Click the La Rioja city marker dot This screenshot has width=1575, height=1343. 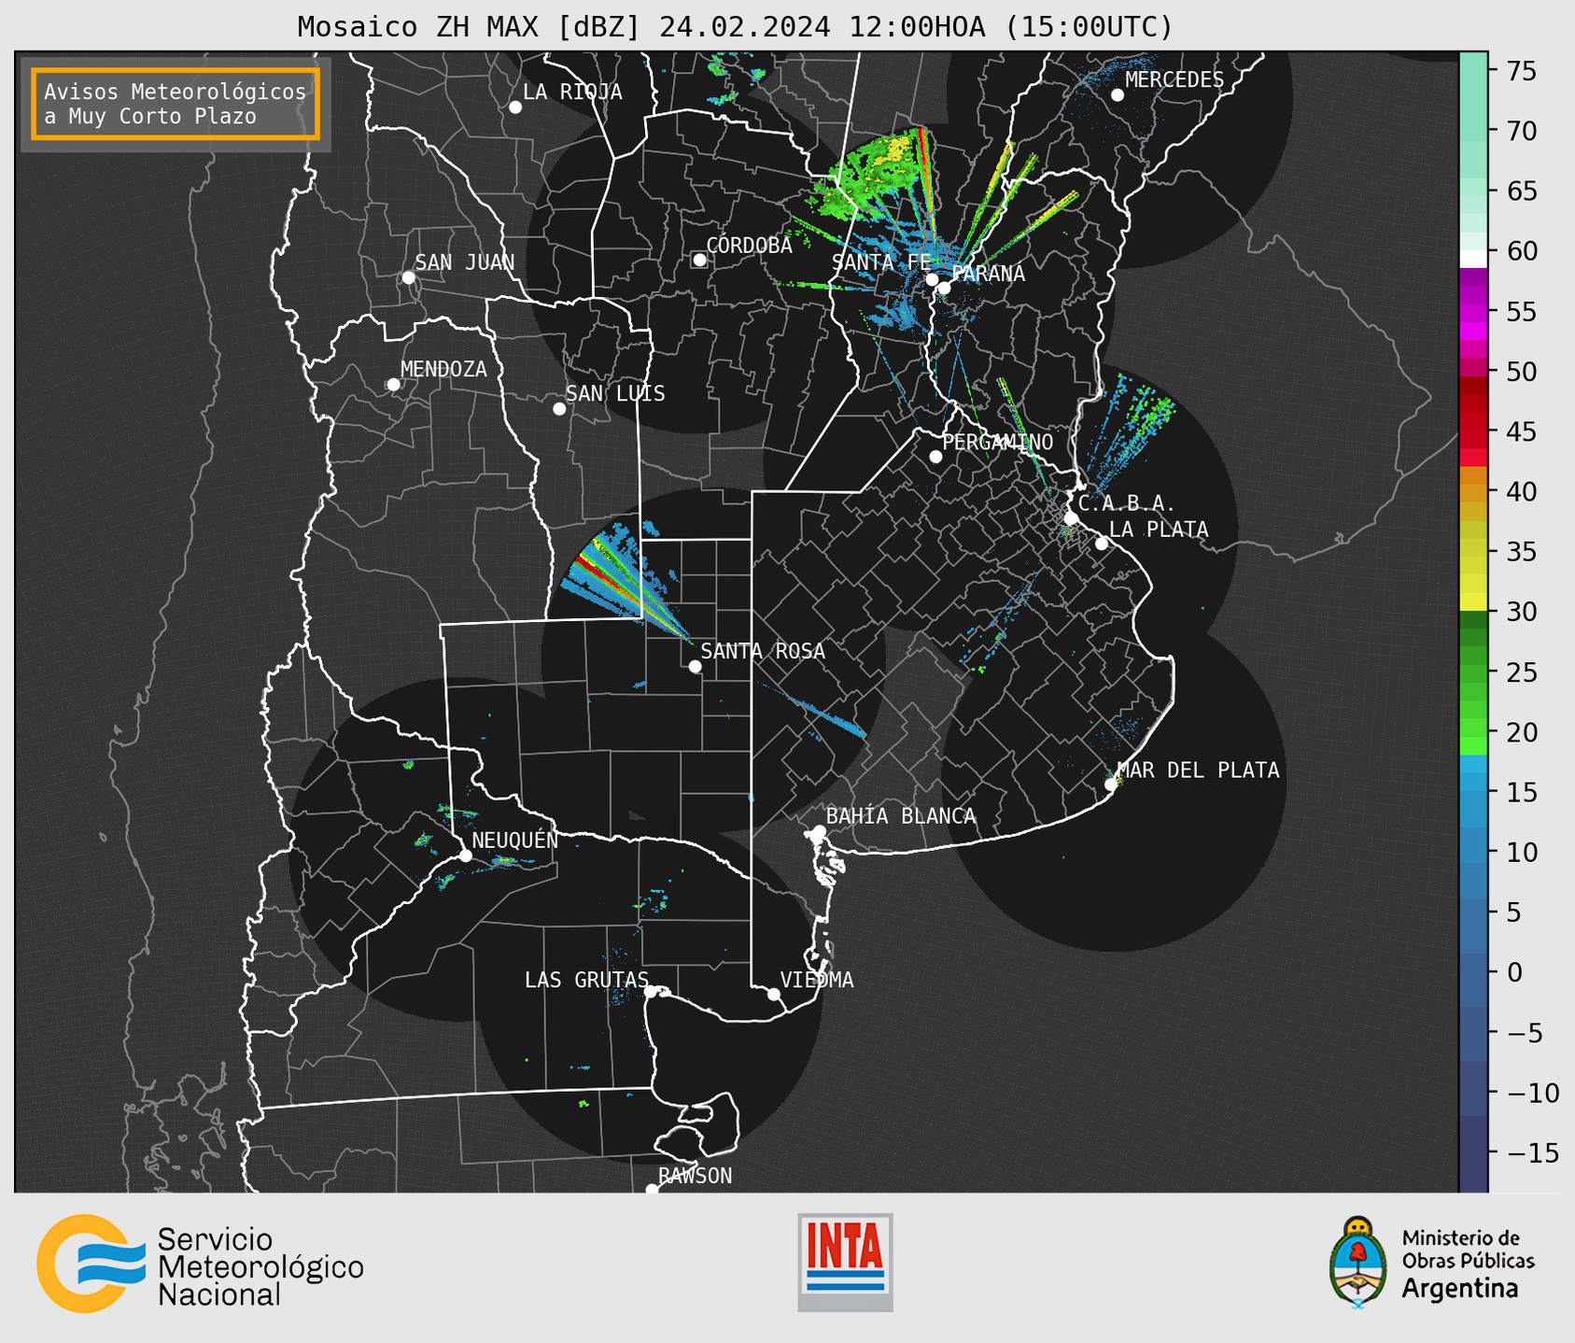click(515, 107)
